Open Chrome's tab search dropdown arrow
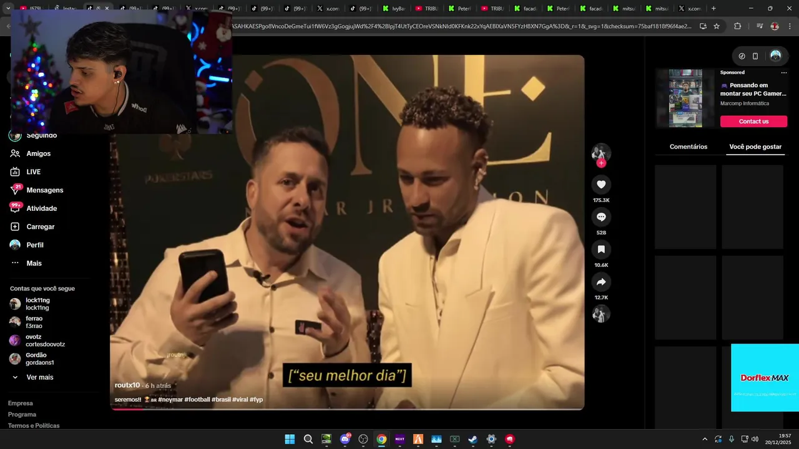The image size is (799, 449). pyautogui.click(x=8, y=9)
